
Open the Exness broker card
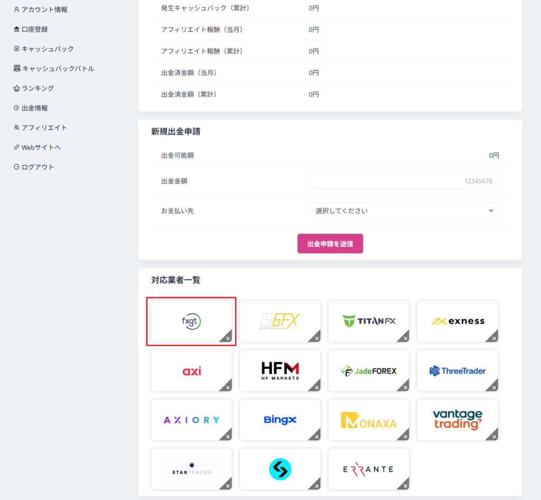(458, 322)
